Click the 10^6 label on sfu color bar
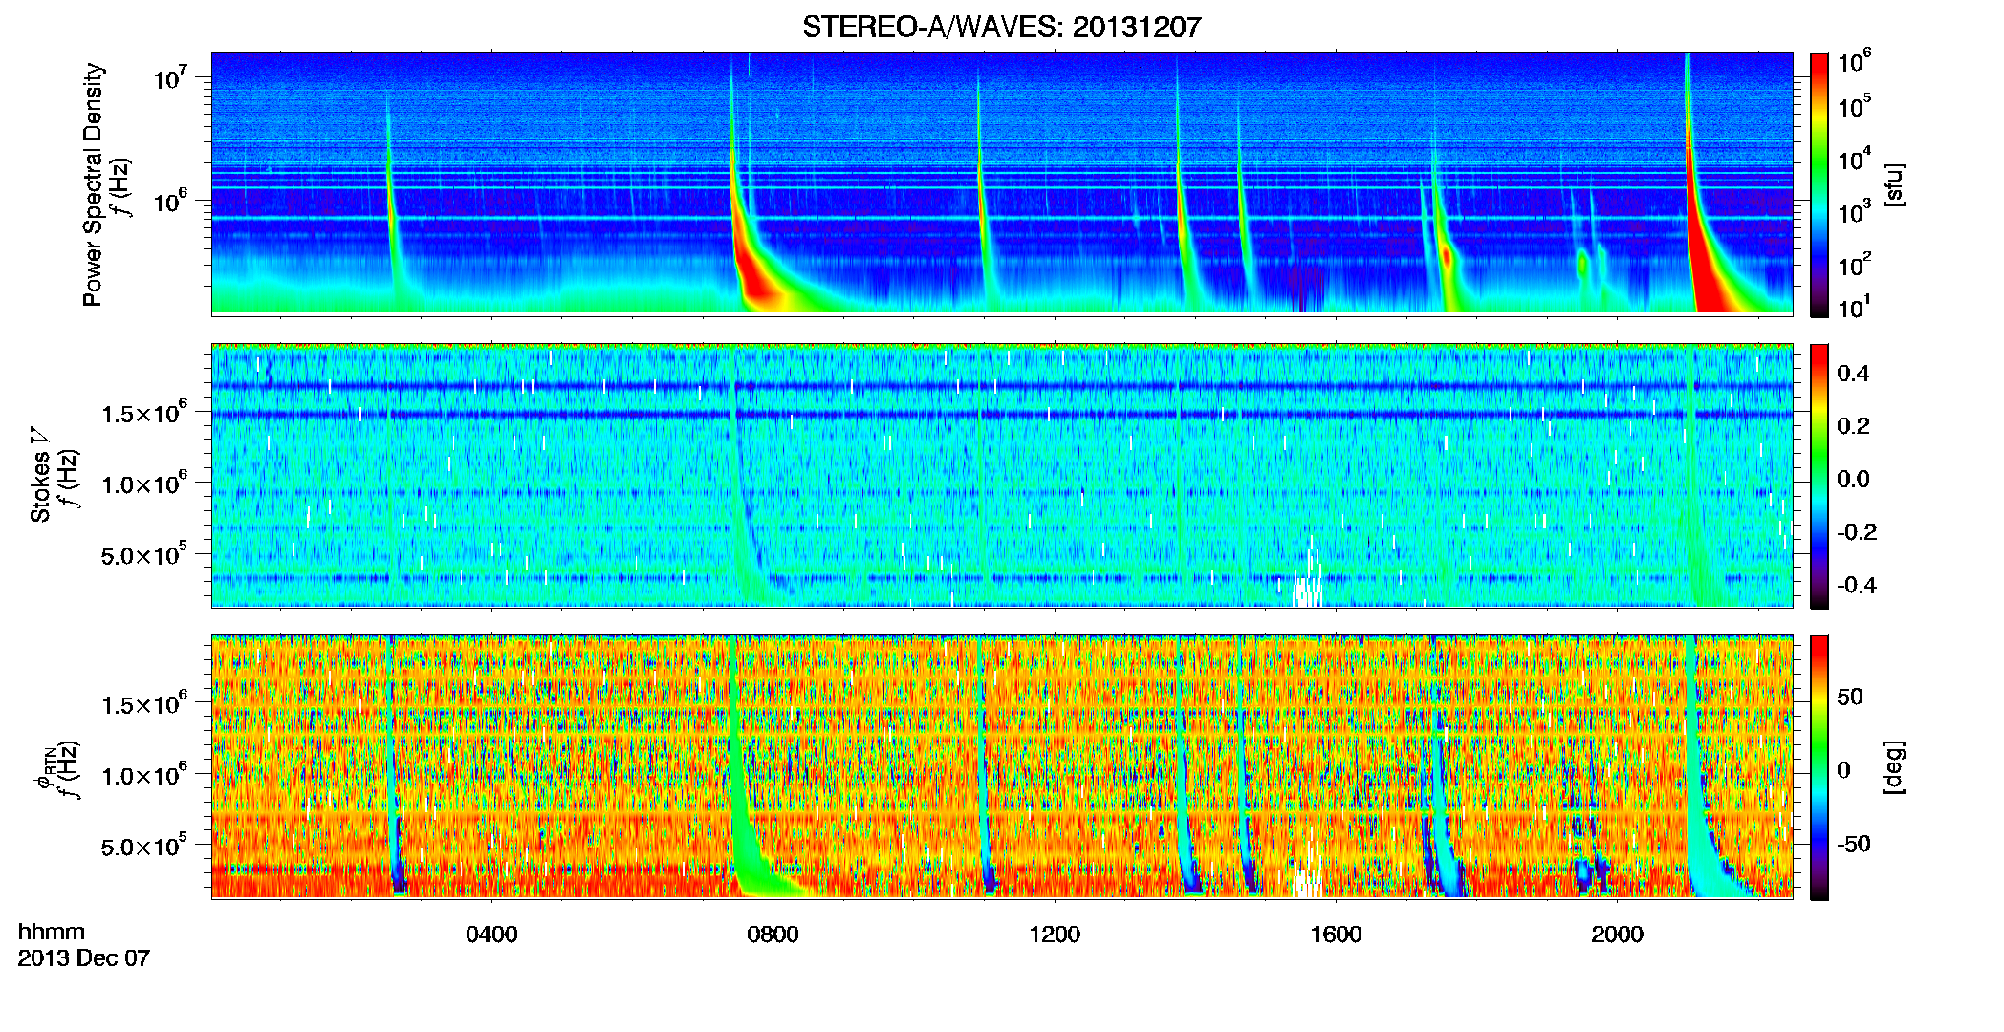The height and width of the screenshot is (1032, 2004). 1855,62
